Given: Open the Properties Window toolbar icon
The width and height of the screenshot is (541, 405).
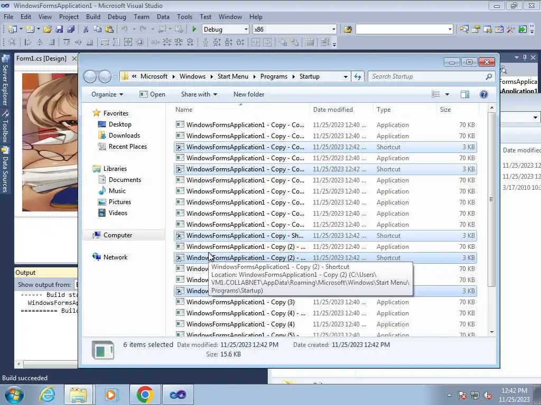Looking at the screenshot, I should [x=476, y=30].
